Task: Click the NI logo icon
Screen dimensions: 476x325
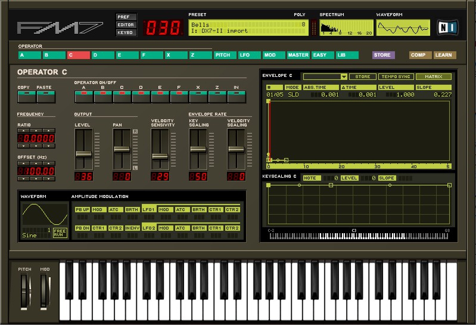Action: (x=445, y=27)
